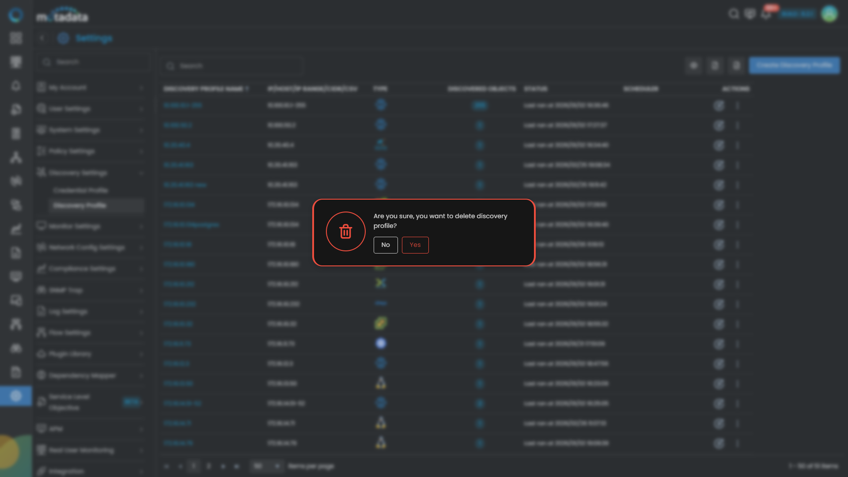The height and width of the screenshot is (477, 848).
Task: Click the red trash icon in dialog
Action: point(345,231)
